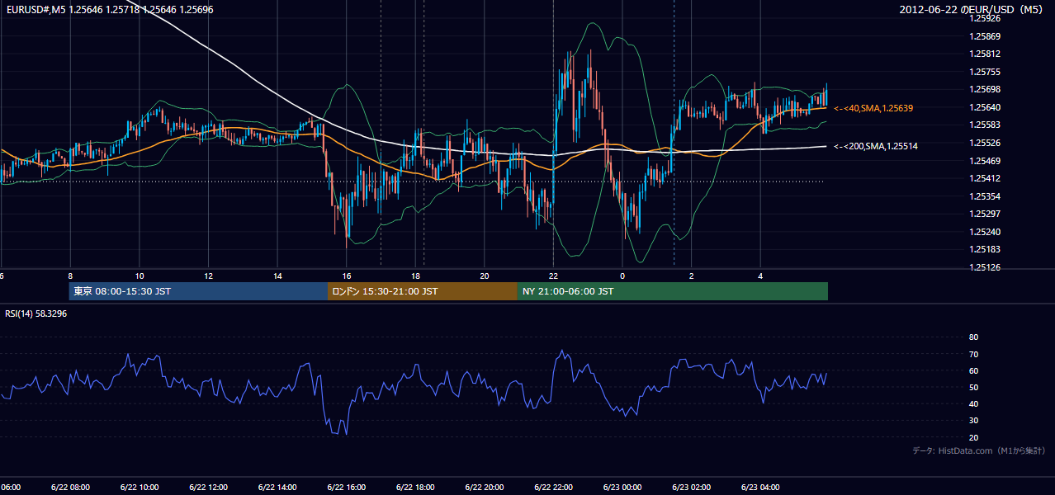Image resolution: width=1055 pixels, height=495 pixels.
Task: Click the RSI(14) 58.3296 indicator label
Action: (36, 313)
